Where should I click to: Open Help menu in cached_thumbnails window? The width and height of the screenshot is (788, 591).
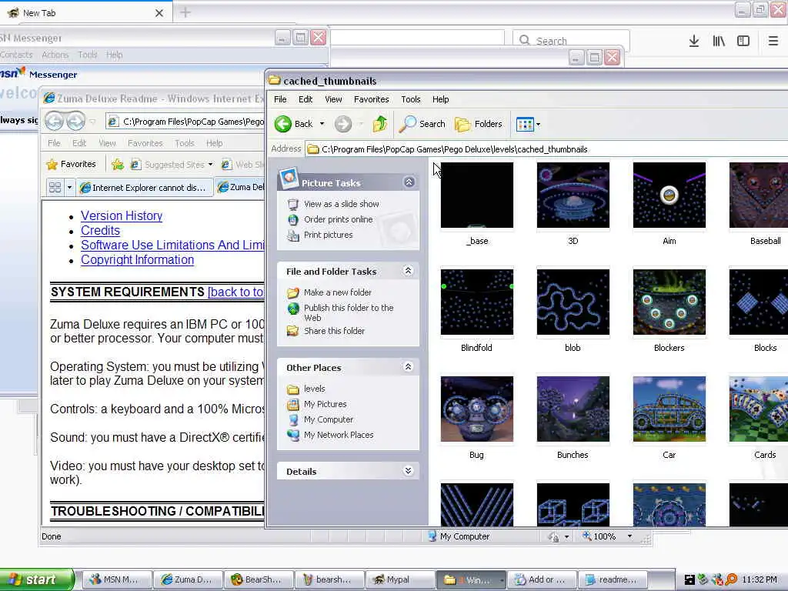coord(441,99)
